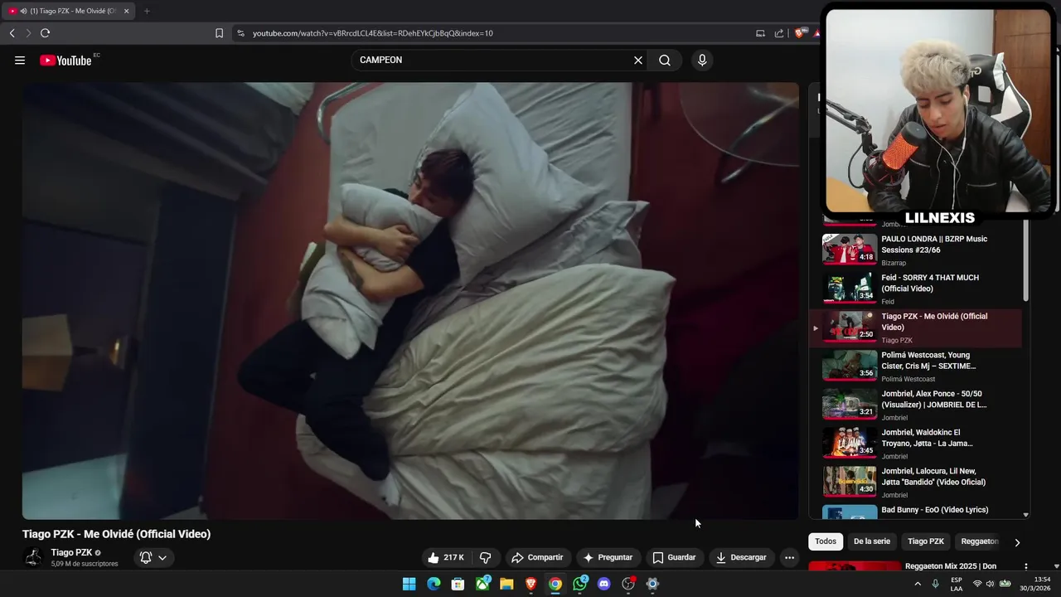Screen dimensions: 1061x597
Task: Open the cast/media icon in address bar
Action: [760, 33]
